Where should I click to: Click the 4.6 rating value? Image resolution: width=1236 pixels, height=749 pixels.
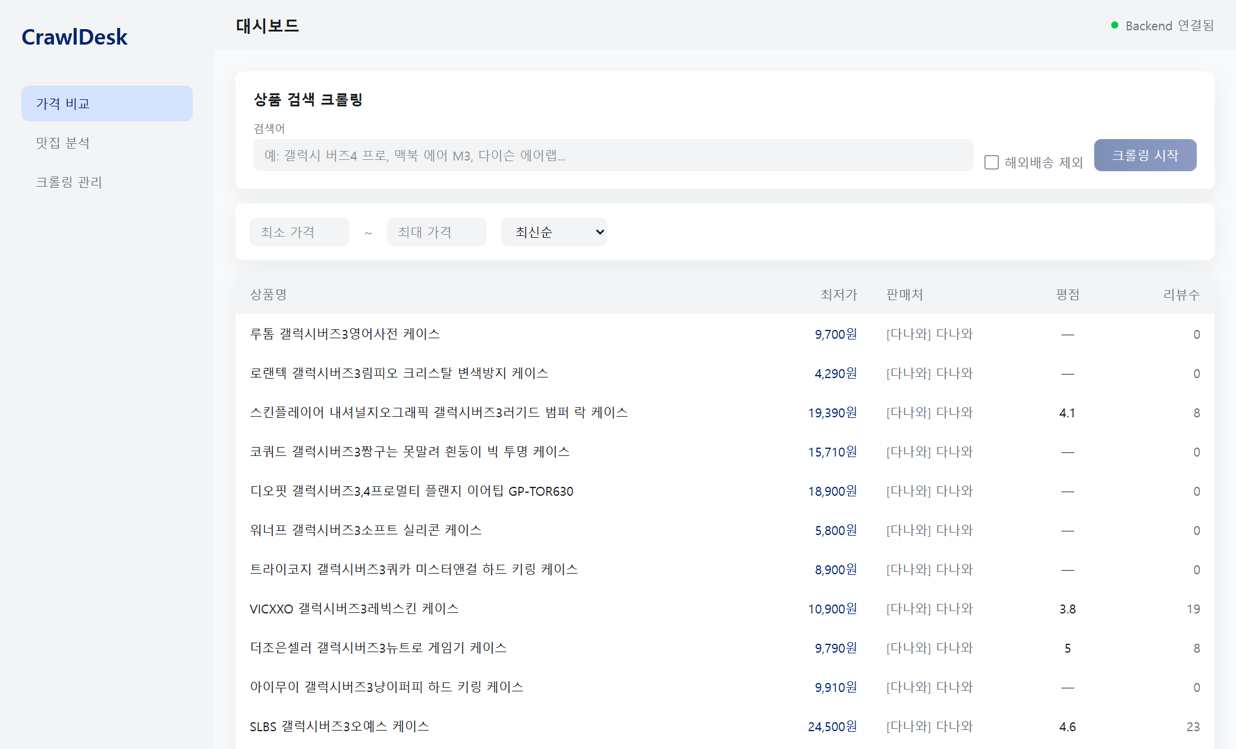pyautogui.click(x=1067, y=726)
